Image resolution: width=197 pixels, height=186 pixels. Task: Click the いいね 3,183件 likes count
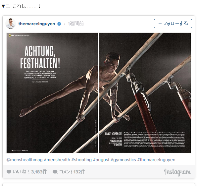(30, 172)
